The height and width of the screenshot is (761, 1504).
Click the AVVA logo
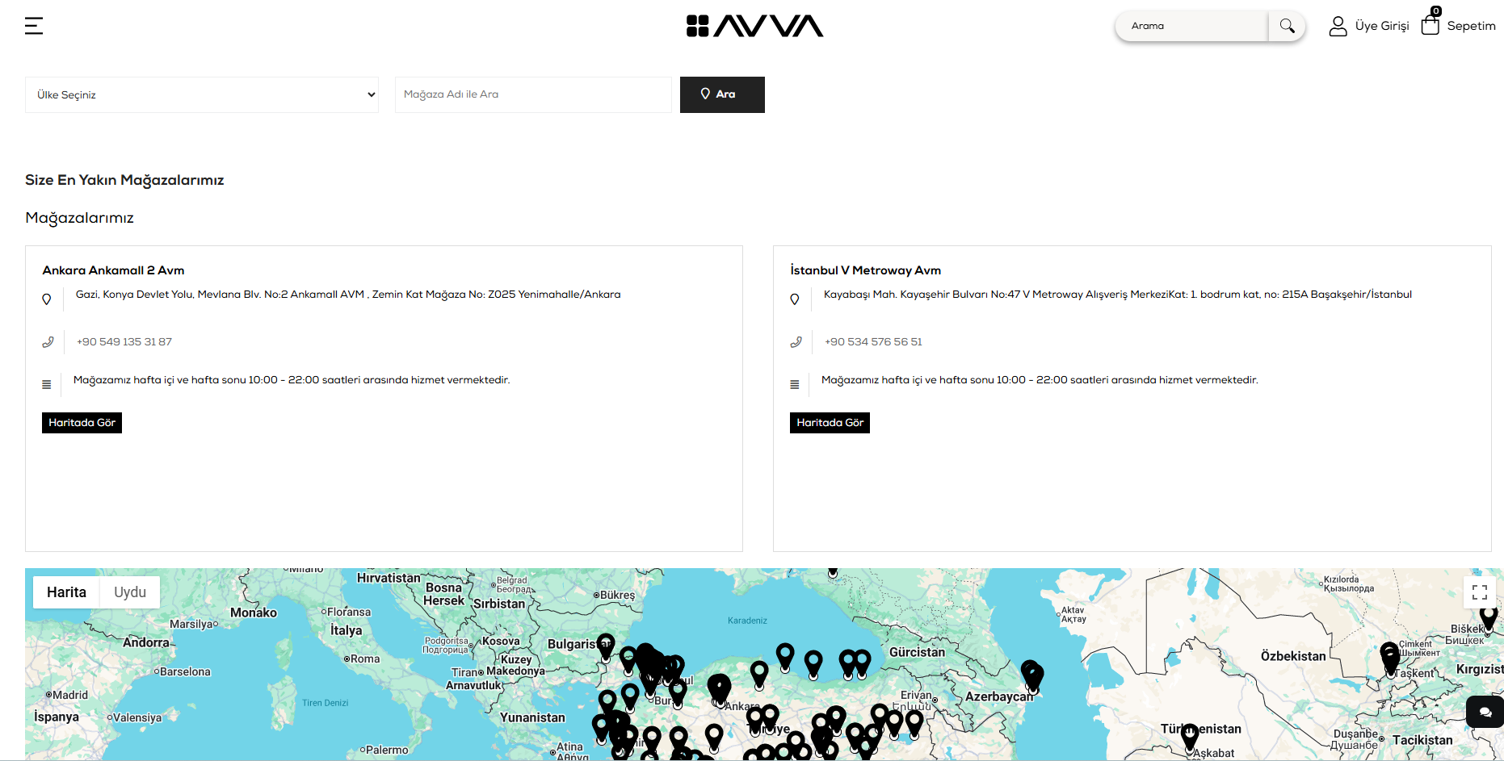click(754, 26)
